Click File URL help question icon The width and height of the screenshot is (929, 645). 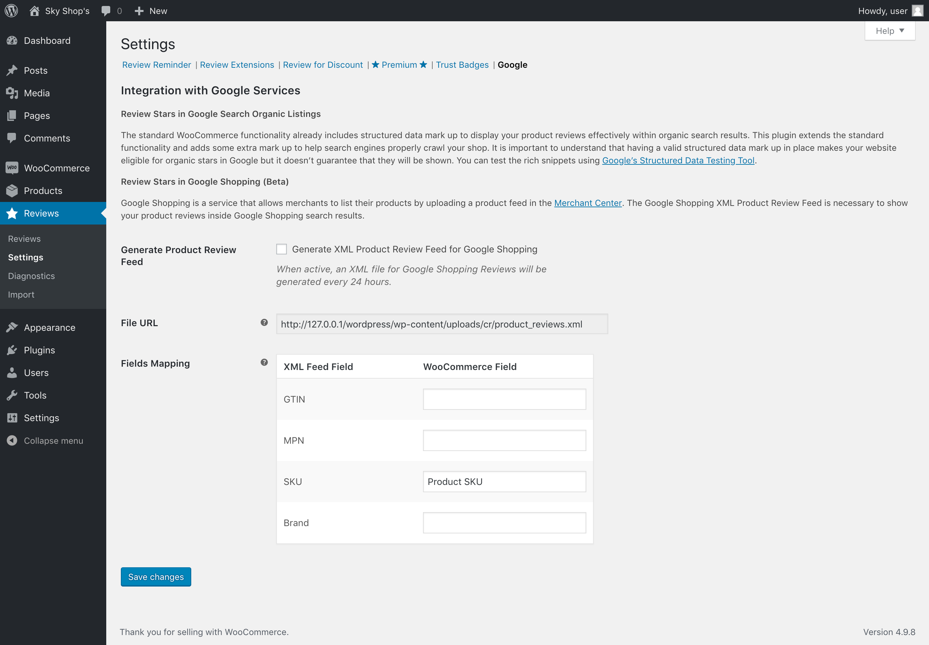pyautogui.click(x=264, y=322)
